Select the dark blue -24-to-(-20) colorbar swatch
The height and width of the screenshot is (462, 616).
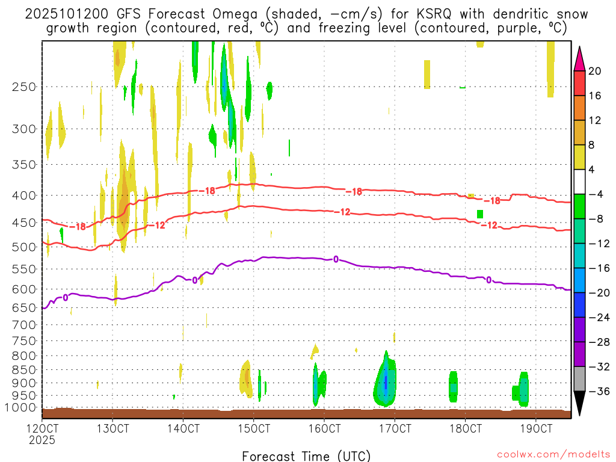(x=579, y=305)
